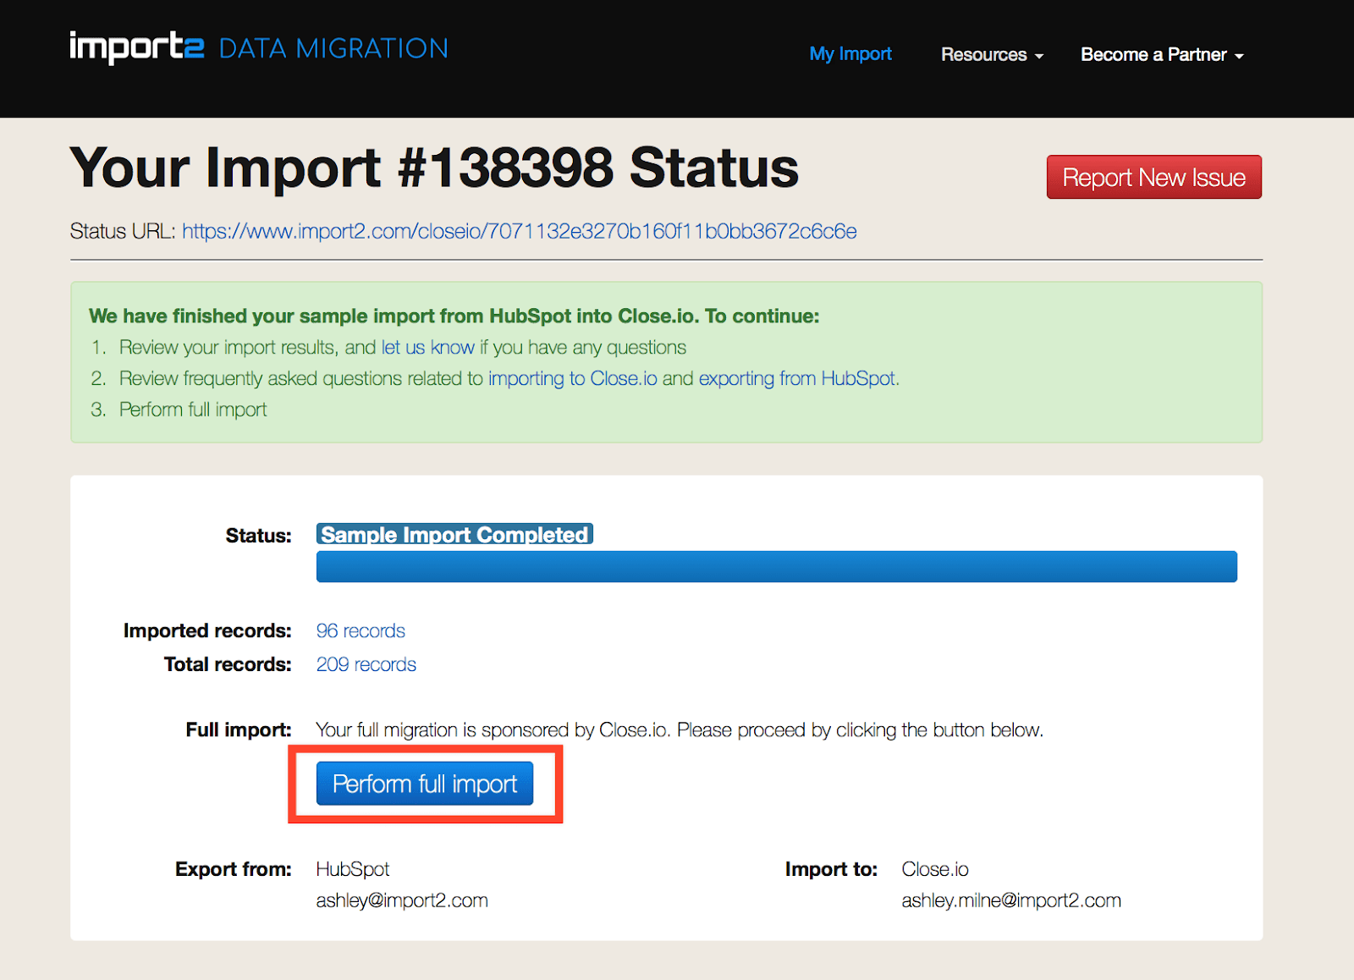The height and width of the screenshot is (980, 1354).
Task: Open the 'exporting from HubSpot' FAQ link
Action: (x=796, y=378)
